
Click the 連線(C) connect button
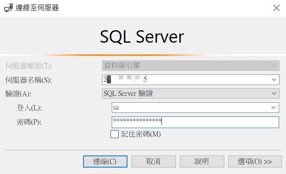click(x=105, y=162)
